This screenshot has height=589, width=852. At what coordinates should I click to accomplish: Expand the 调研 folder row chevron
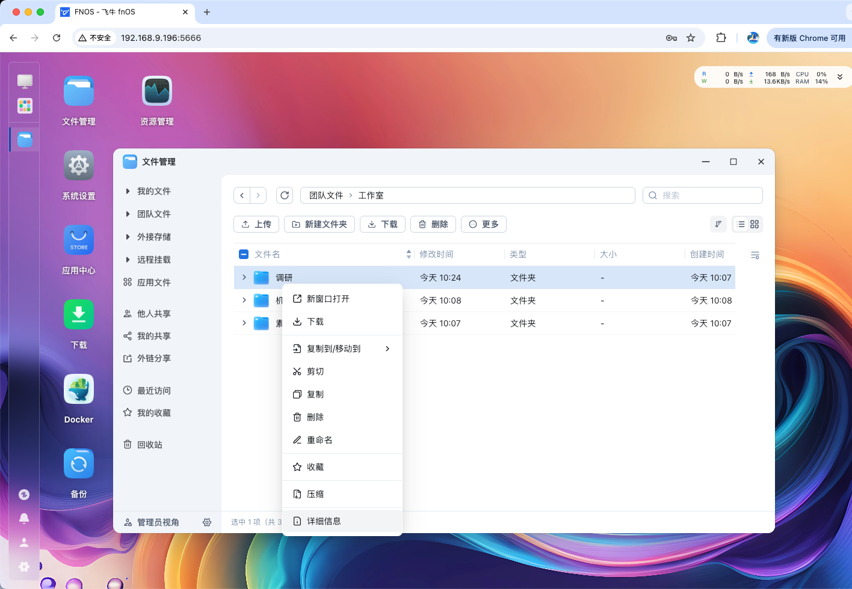(x=244, y=278)
